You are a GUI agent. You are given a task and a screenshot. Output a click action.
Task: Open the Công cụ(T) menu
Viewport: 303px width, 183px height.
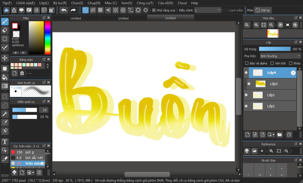pyautogui.click(x=145, y=3)
